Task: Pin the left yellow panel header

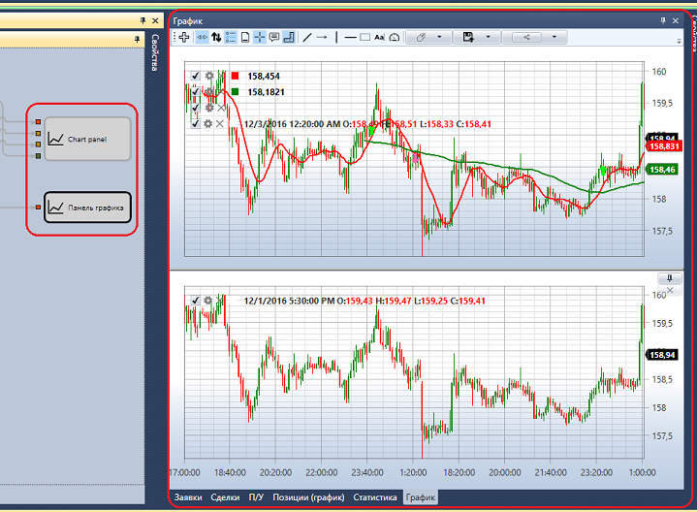Action: [x=143, y=20]
